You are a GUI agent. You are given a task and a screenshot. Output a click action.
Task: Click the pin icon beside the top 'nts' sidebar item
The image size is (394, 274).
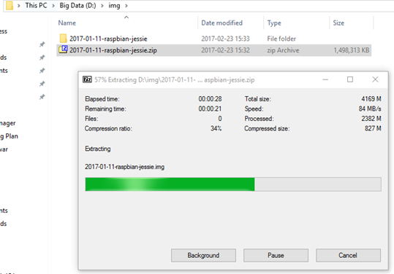pyautogui.click(x=42, y=71)
